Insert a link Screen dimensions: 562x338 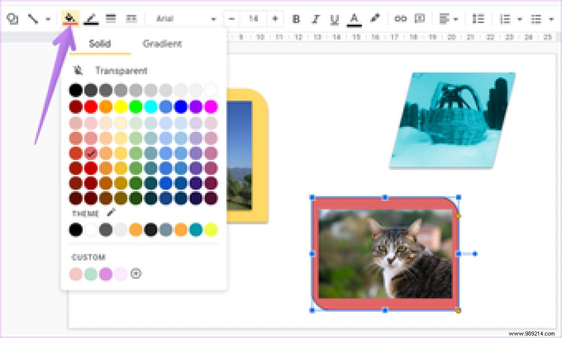[400, 18]
